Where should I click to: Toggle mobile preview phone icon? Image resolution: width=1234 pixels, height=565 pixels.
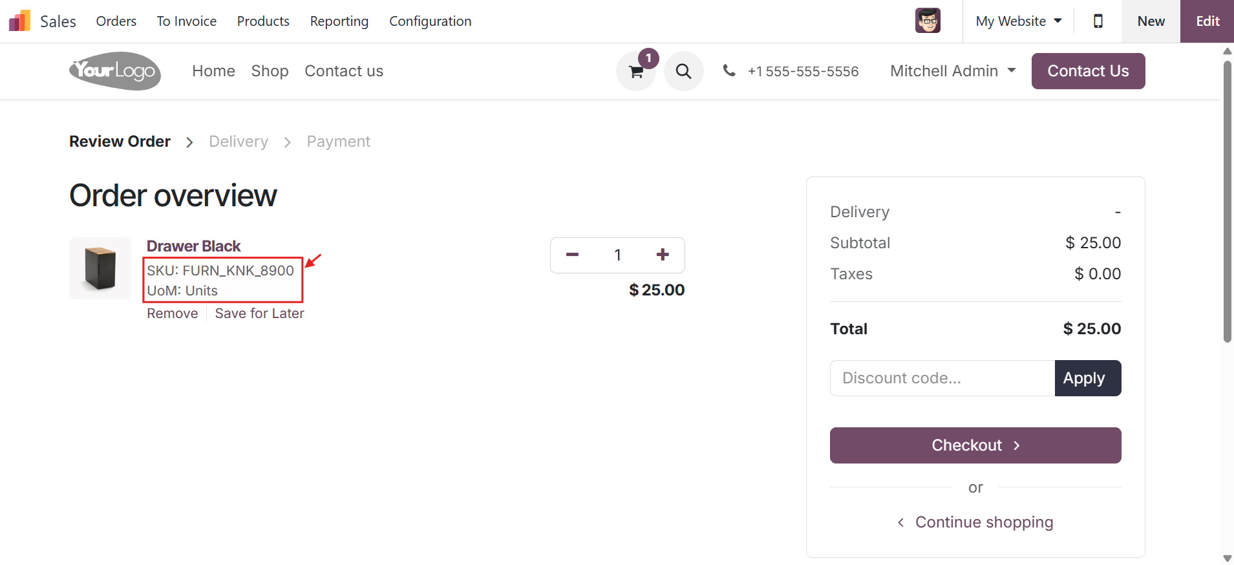pos(1098,21)
